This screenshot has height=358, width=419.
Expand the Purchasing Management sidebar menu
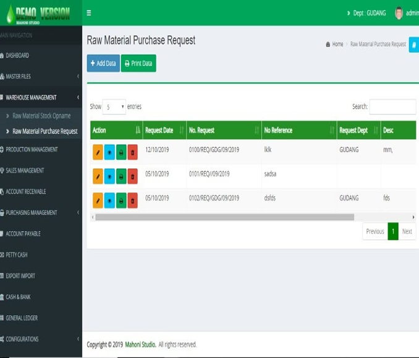click(41, 213)
